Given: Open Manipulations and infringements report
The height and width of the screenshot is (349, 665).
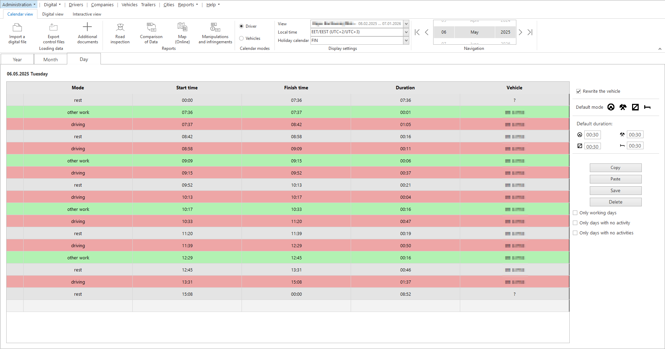Looking at the screenshot, I should 215,33.
